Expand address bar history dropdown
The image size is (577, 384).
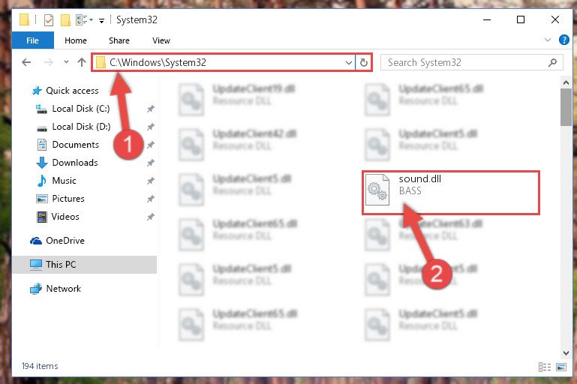point(348,62)
